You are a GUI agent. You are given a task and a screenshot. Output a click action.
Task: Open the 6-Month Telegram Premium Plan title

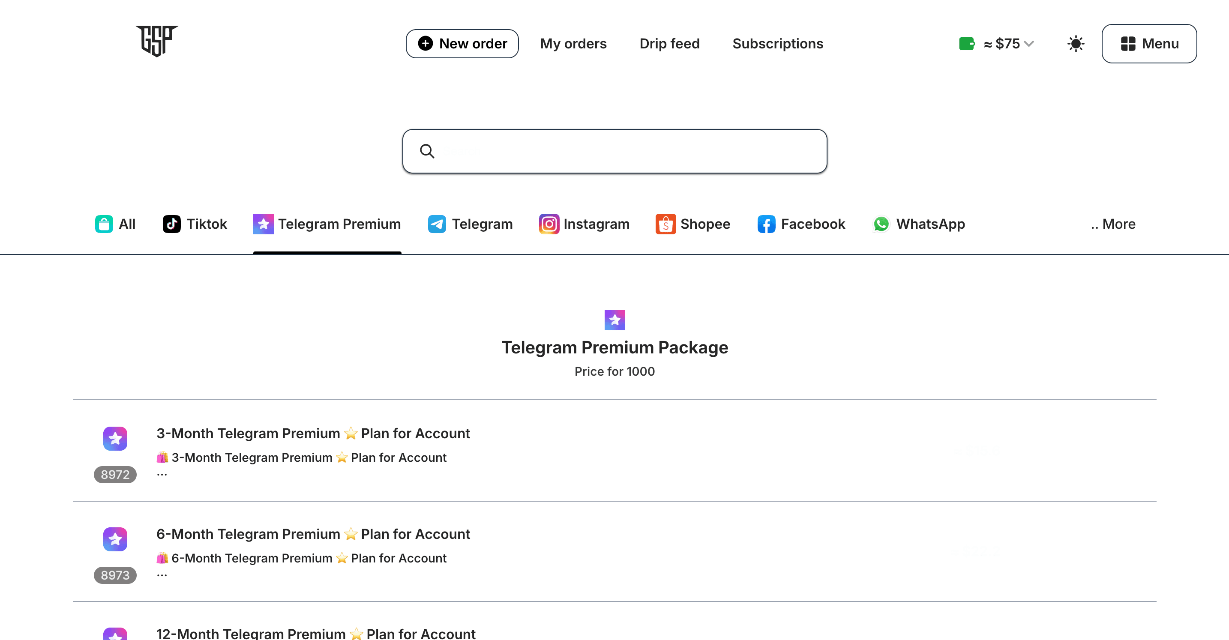pyautogui.click(x=313, y=534)
